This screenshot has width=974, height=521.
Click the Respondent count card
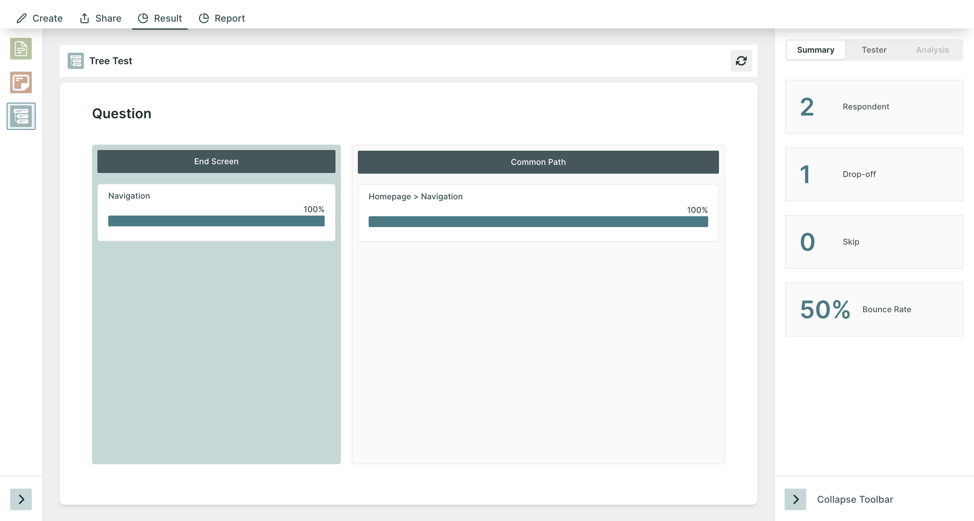click(874, 106)
